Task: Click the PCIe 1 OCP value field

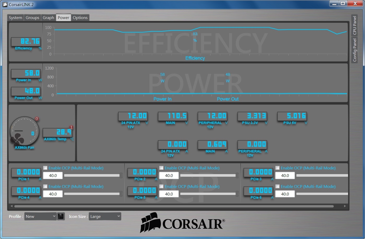Action: 53,175
